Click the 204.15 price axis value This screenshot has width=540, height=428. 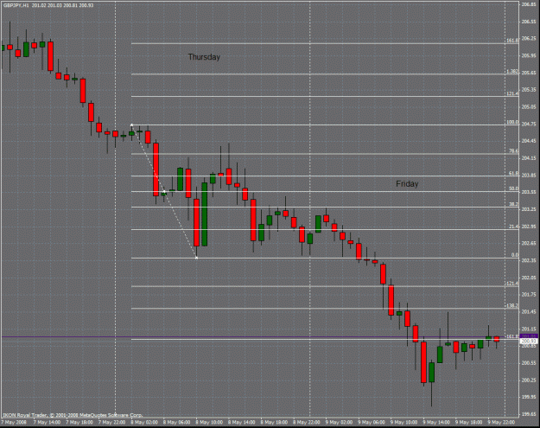529,158
